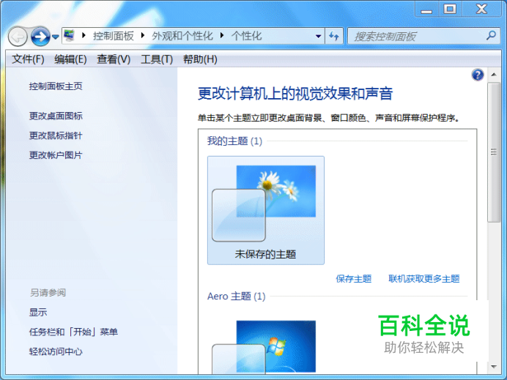The width and height of the screenshot is (507, 380).
Task: Open the 编辑(E) menu
Action: pyautogui.click(x=70, y=59)
